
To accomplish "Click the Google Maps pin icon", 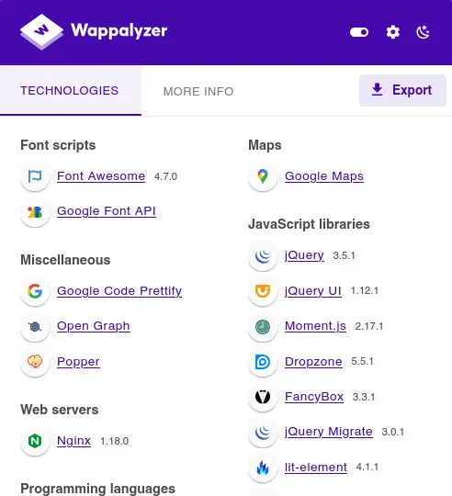I will (263, 176).
